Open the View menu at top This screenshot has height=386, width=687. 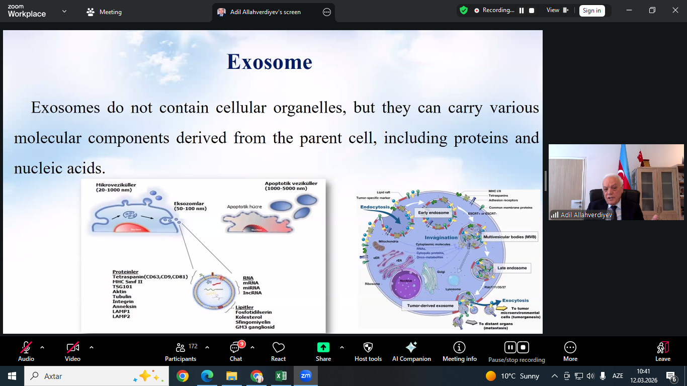coord(557,10)
